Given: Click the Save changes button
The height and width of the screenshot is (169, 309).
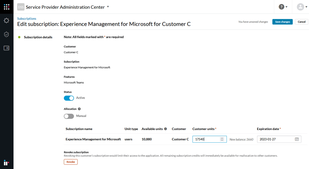Looking at the screenshot, I should click(282, 22).
